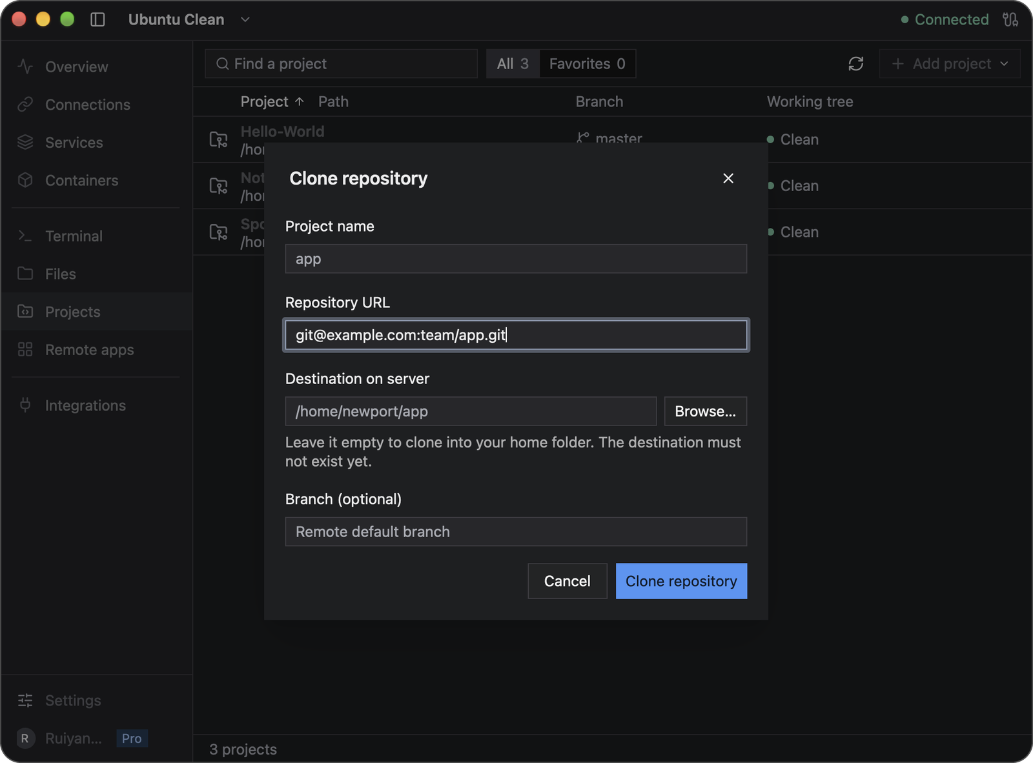
Task: Open the Files browser in the sidebar
Action: click(96, 274)
